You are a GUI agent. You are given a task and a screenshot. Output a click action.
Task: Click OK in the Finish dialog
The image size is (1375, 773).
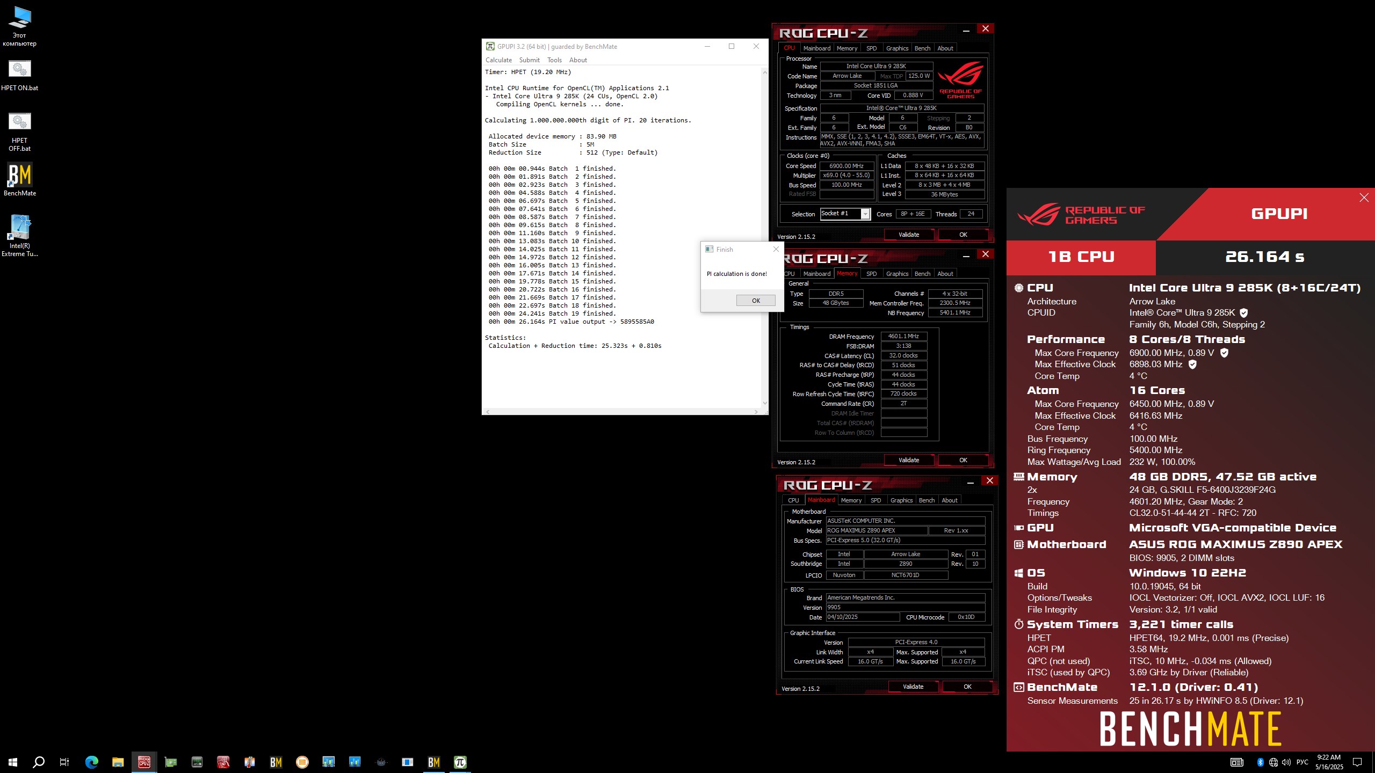point(756,301)
